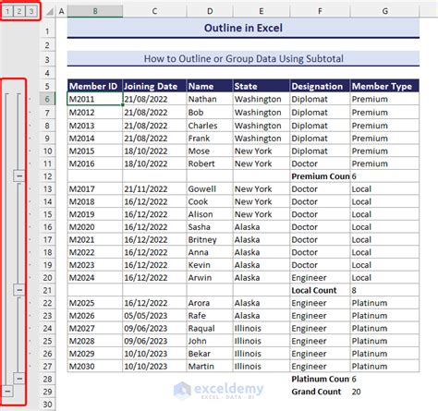Click the 'Member Type' header cell

click(x=384, y=86)
